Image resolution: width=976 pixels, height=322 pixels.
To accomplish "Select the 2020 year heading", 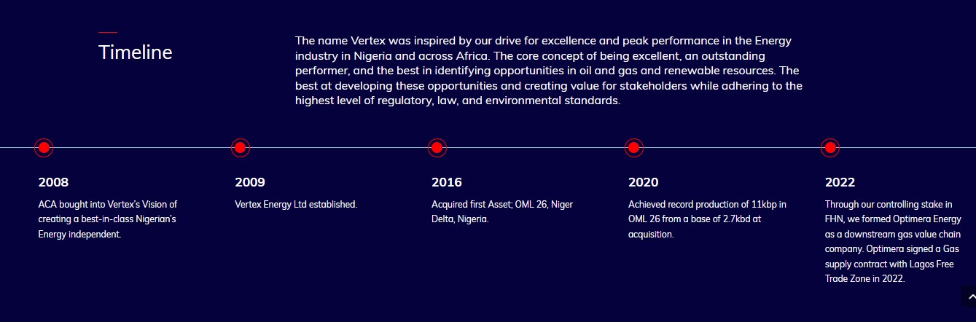I will 644,182.
